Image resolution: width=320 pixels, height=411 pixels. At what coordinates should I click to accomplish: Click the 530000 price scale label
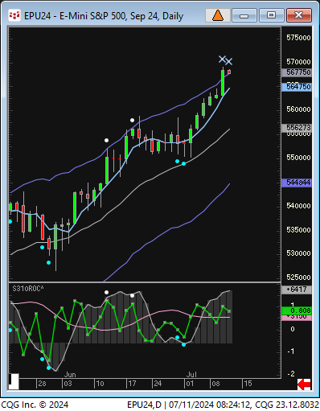tap(298, 253)
